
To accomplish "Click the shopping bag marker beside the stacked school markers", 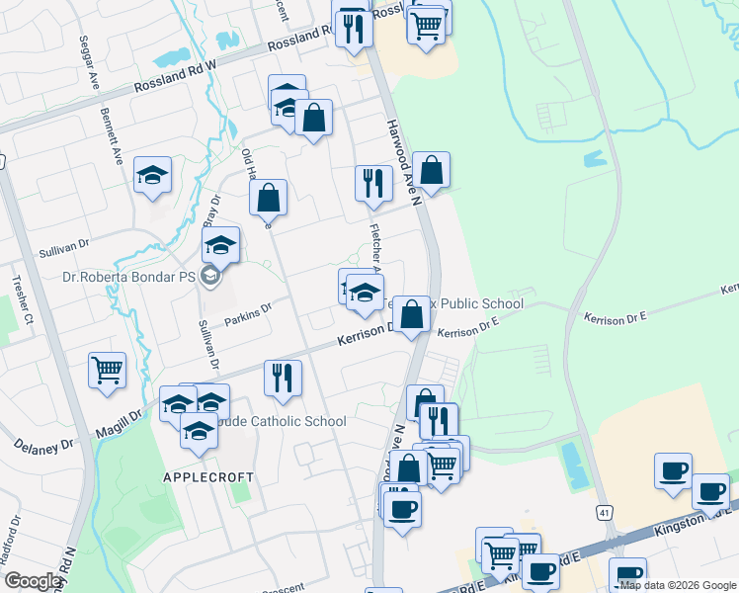I will point(314,118).
